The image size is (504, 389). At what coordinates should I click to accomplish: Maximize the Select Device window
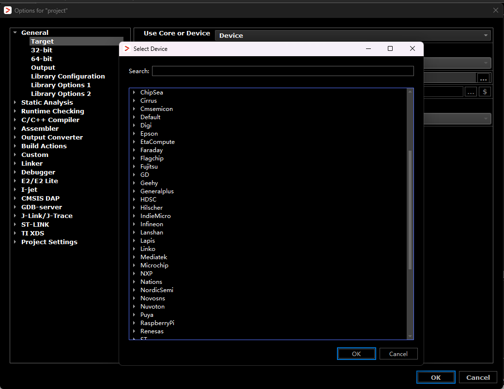390,48
